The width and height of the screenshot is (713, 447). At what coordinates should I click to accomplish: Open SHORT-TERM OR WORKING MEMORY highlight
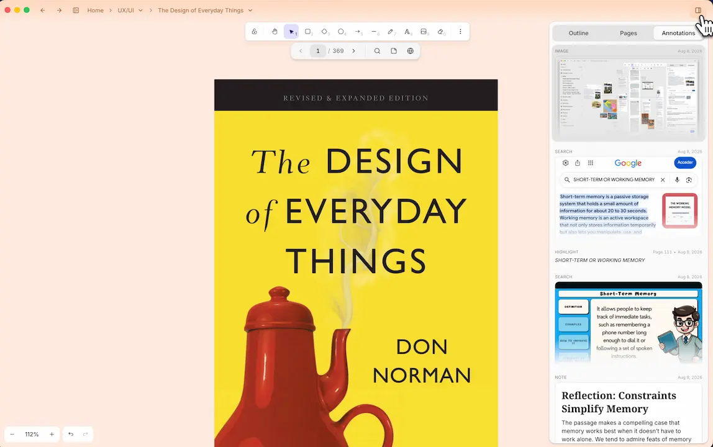point(600,261)
